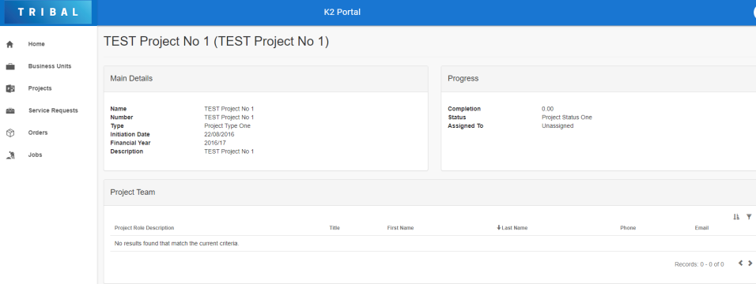Open the sort options icon in Project Team
Viewport: 756px width, 284px height.
(736, 217)
